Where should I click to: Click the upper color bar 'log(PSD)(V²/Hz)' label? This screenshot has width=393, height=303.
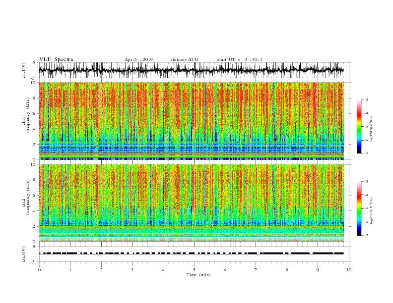(372, 129)
